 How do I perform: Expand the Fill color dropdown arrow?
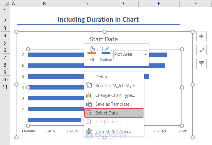pos(97,50)
